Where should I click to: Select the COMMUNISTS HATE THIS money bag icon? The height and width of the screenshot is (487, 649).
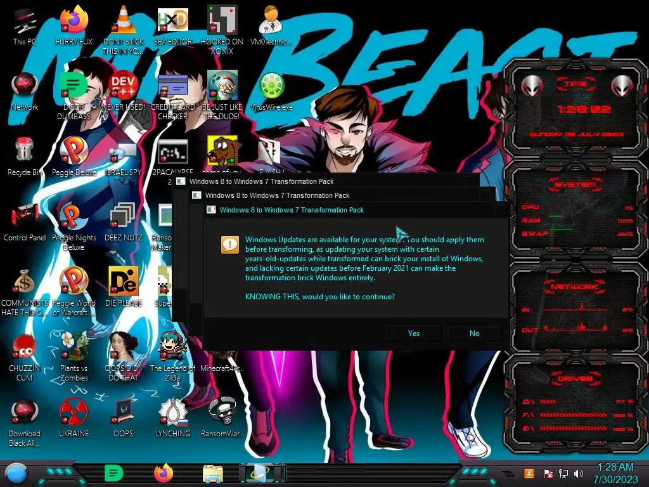click(x=25, y=292)
